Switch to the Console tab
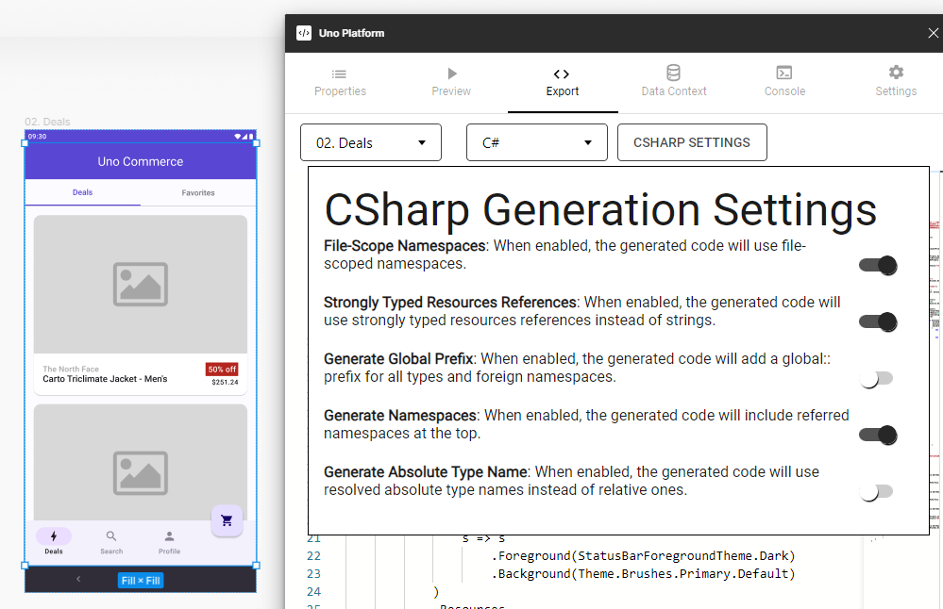This screenshot has height=609, width=943. [x=784, y=81]
